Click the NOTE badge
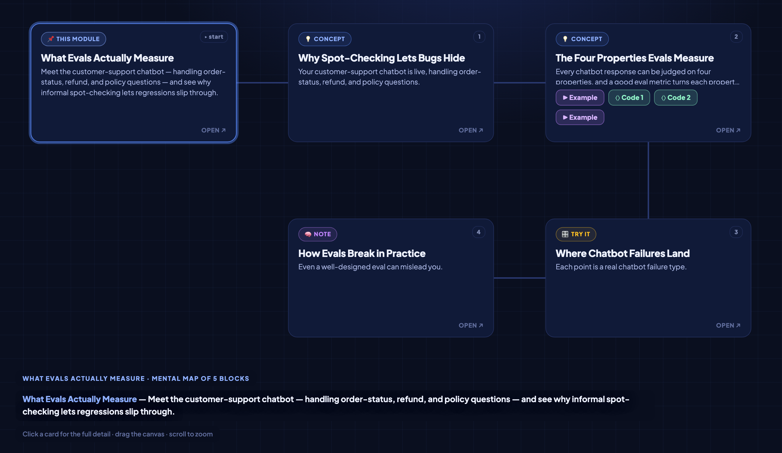This screenshot has height=453, width=782. click(x=318, y=234)
